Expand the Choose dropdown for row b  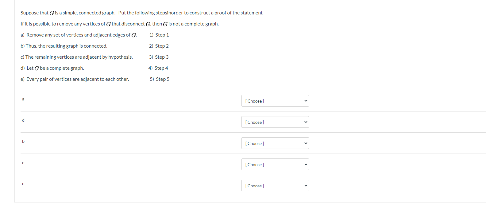pyautogui.click(x=275, y=143)
